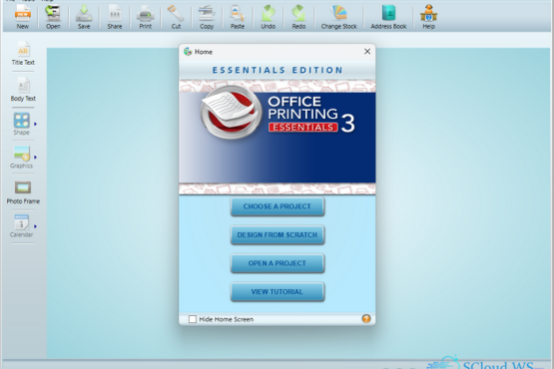The width and height of the screenshot is (554, 369).
Task: Select the Calendar tool icon
Action: coord(22,226)
